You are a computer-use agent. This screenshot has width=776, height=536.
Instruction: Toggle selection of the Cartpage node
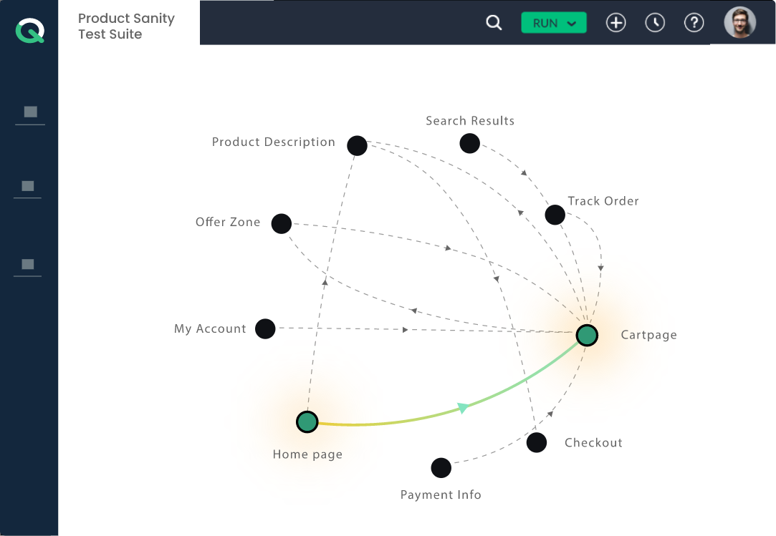pyautogui.click(x=587, y=335)
